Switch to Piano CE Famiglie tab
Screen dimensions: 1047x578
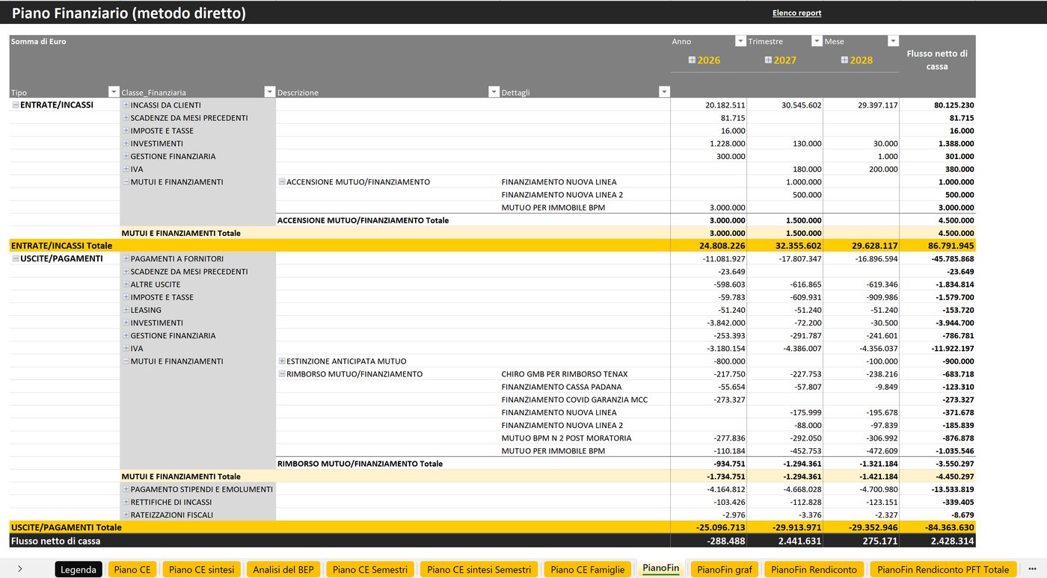(x=588, y=569)
